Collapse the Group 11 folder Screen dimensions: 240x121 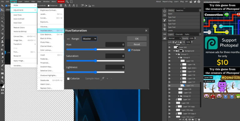[177, 54]
